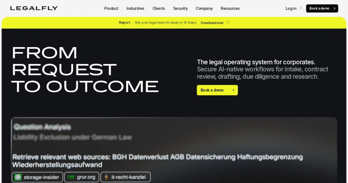Click the Report label in the banner
This screenshot has width=348, height=183.
(124, 23)
